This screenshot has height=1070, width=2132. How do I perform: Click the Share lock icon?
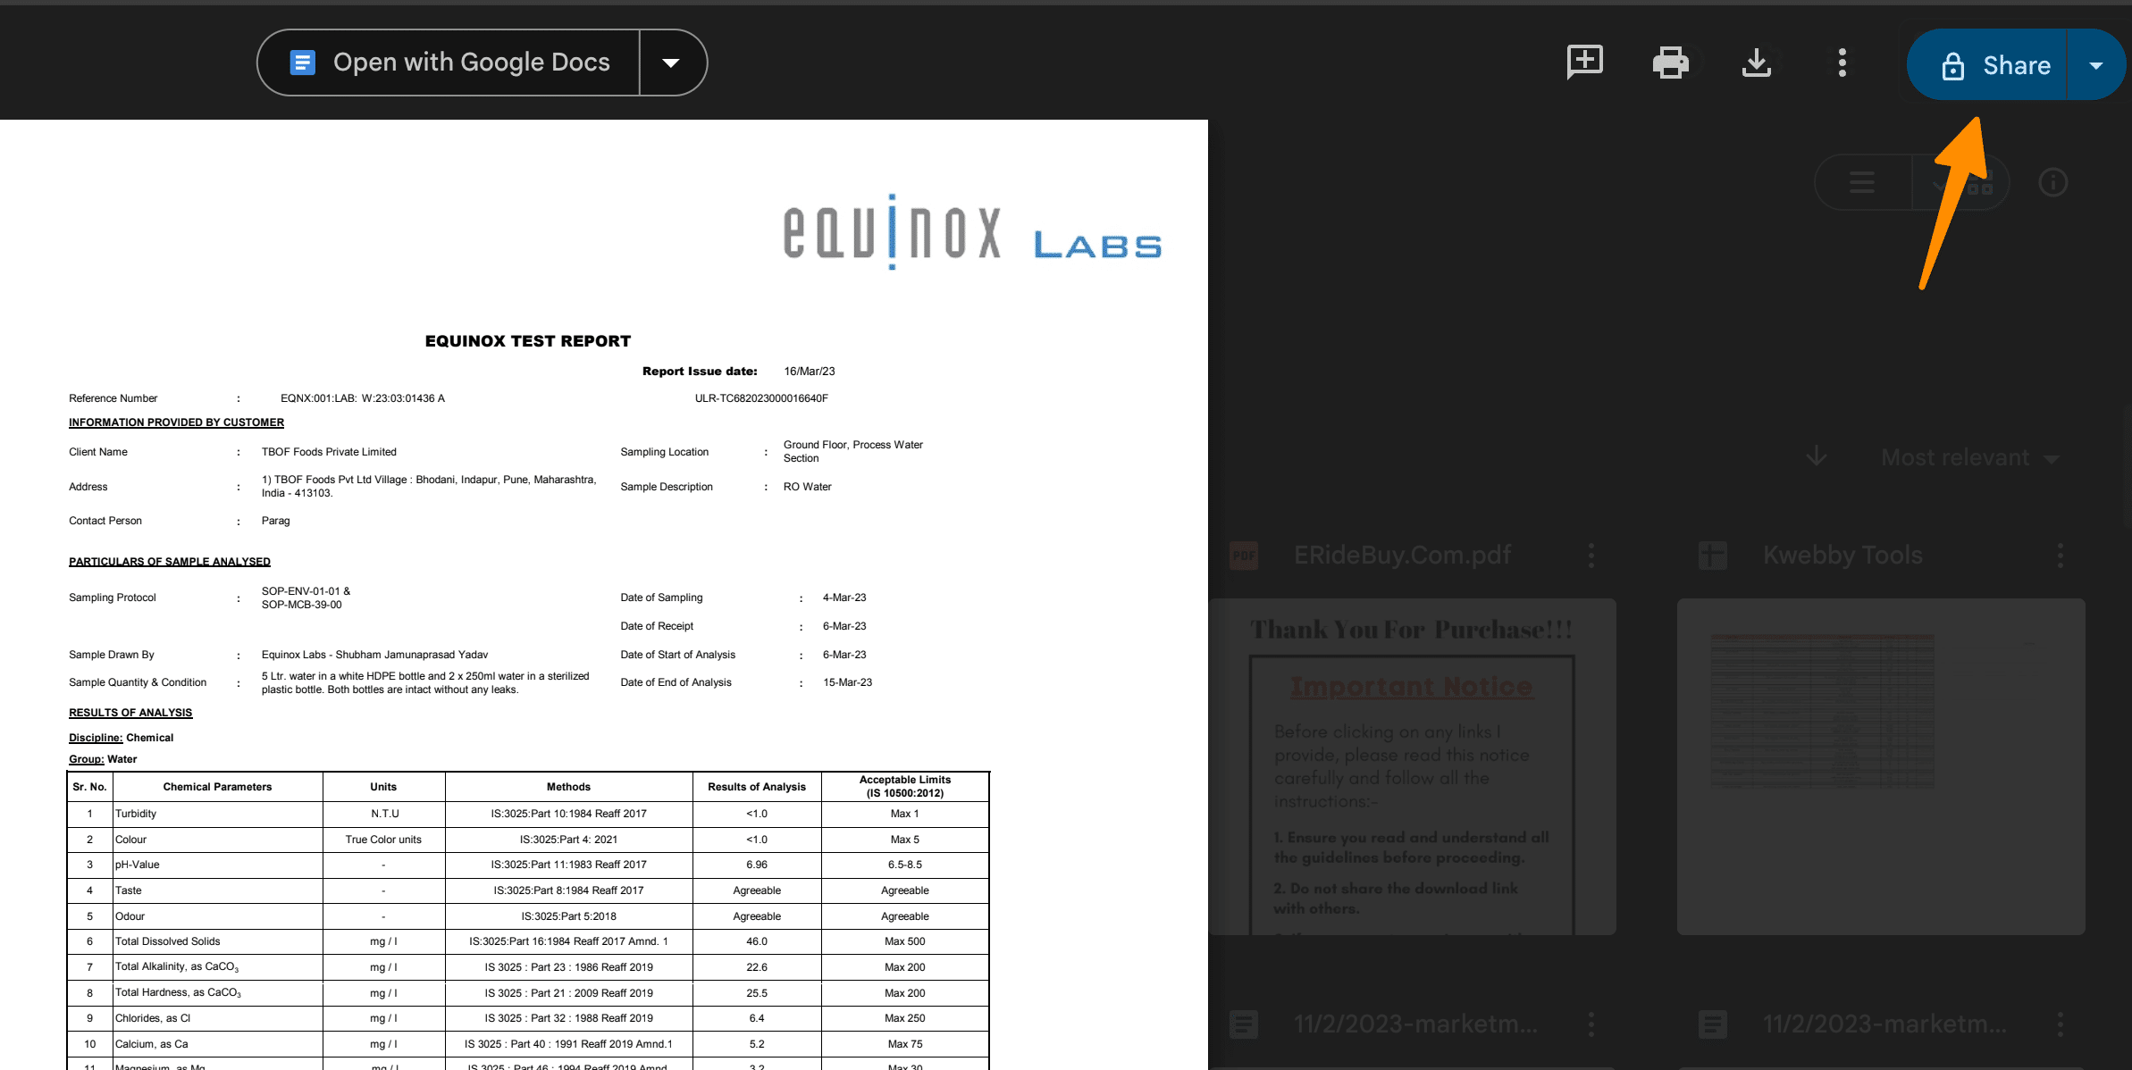pyautogui.click(x=1952, y=64)
